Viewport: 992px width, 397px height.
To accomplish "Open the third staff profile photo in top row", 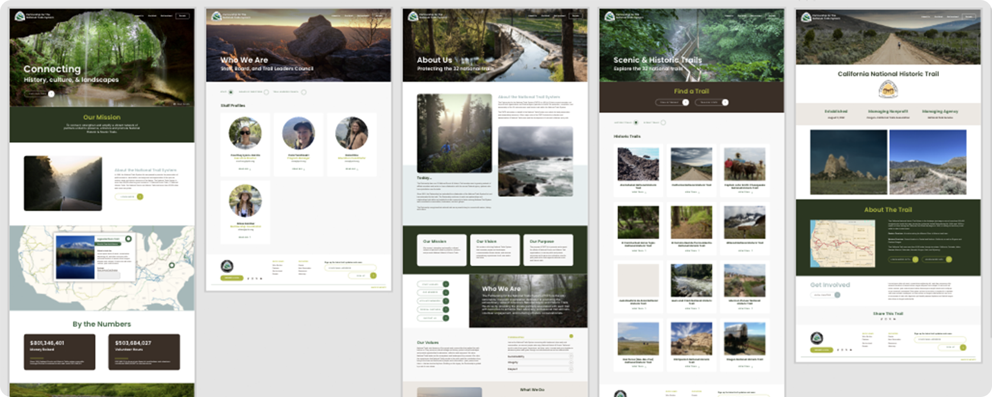I will [x=352, y=133].
